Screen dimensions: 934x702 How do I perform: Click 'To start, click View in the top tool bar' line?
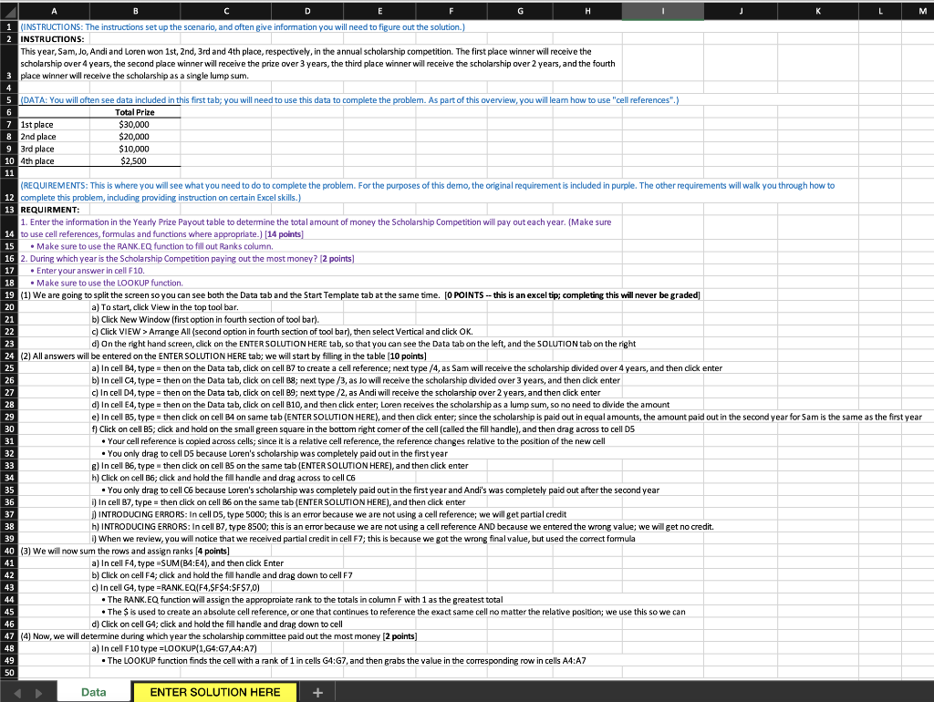click(165, 307)
